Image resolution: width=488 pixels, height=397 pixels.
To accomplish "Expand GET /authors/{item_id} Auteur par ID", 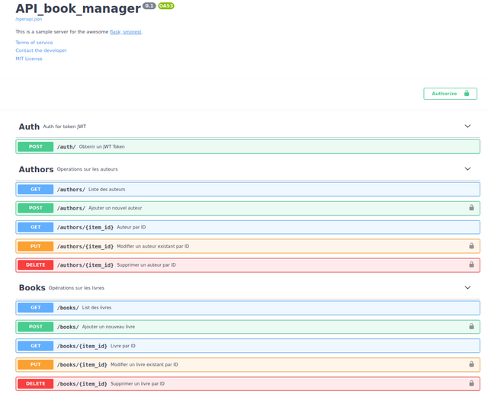I will (x=248, y=227).
